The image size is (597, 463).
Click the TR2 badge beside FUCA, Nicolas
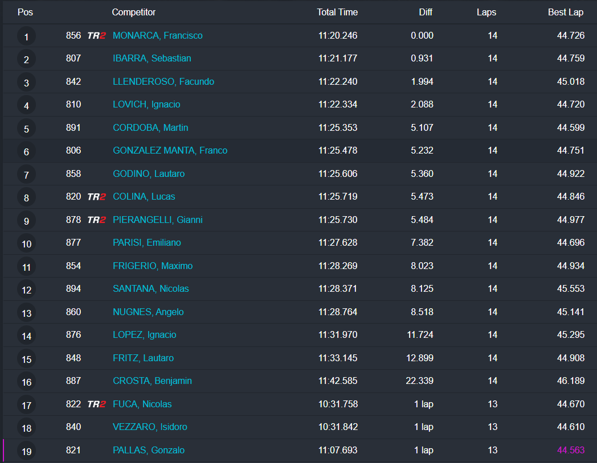coord(96,404)
